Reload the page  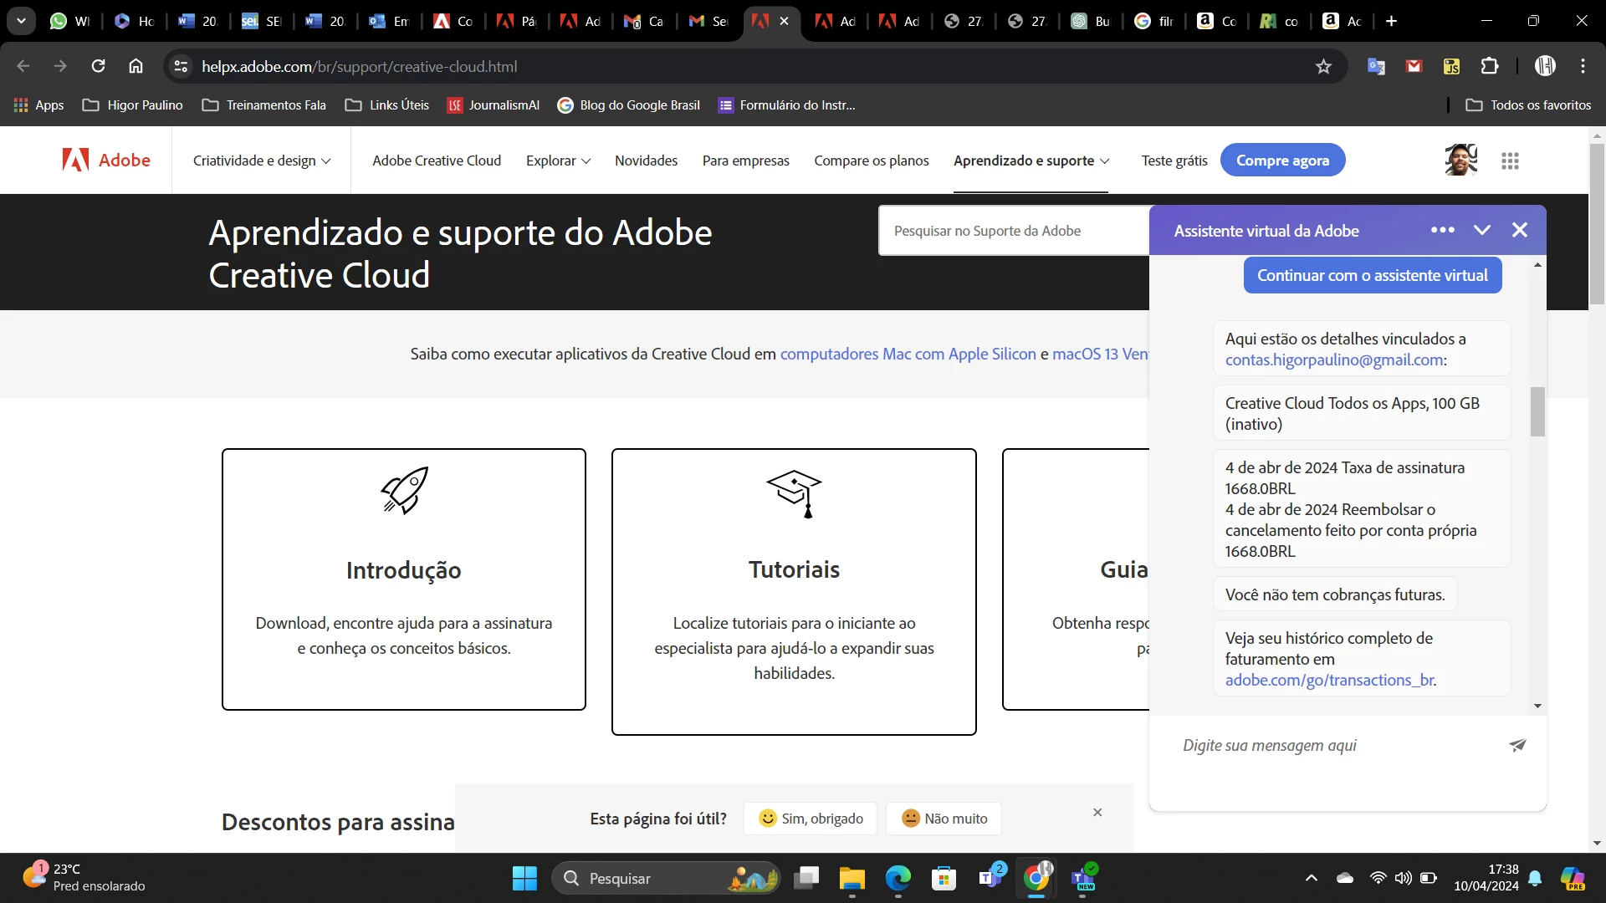click(98, 66)
